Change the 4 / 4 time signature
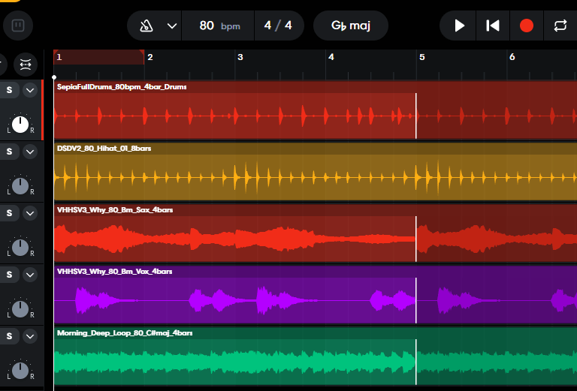Image resolution: width=577 pixels, height=391 pixels. [x=278, y=26]
